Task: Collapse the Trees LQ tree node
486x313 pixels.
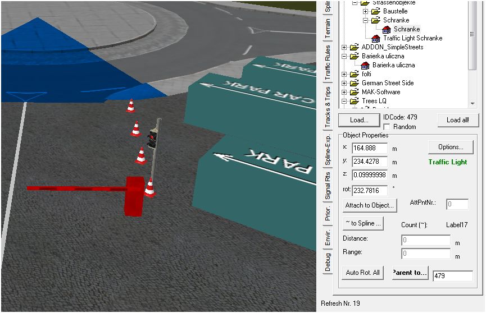Action: [344, 101]
